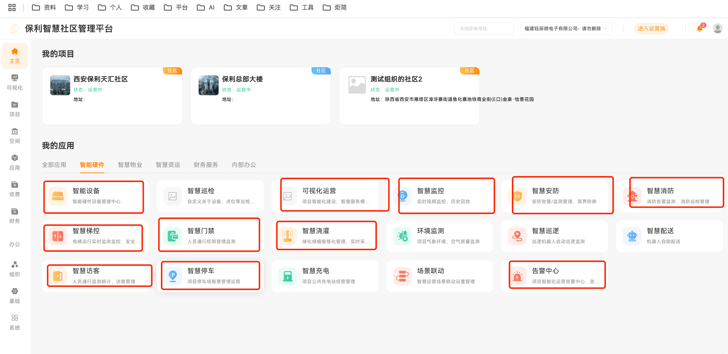Image resolution: width=728 pixels, height=354 pixels.
Task: Click the notification bell icon
Action: (700, 28)
